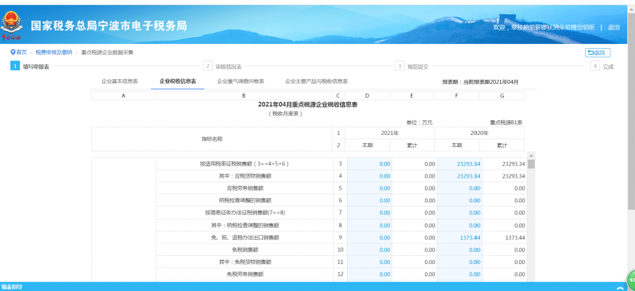Open the 企业景气调查问卷表 tab
This screenshot has height=291, width=635.
pos(240,81)
